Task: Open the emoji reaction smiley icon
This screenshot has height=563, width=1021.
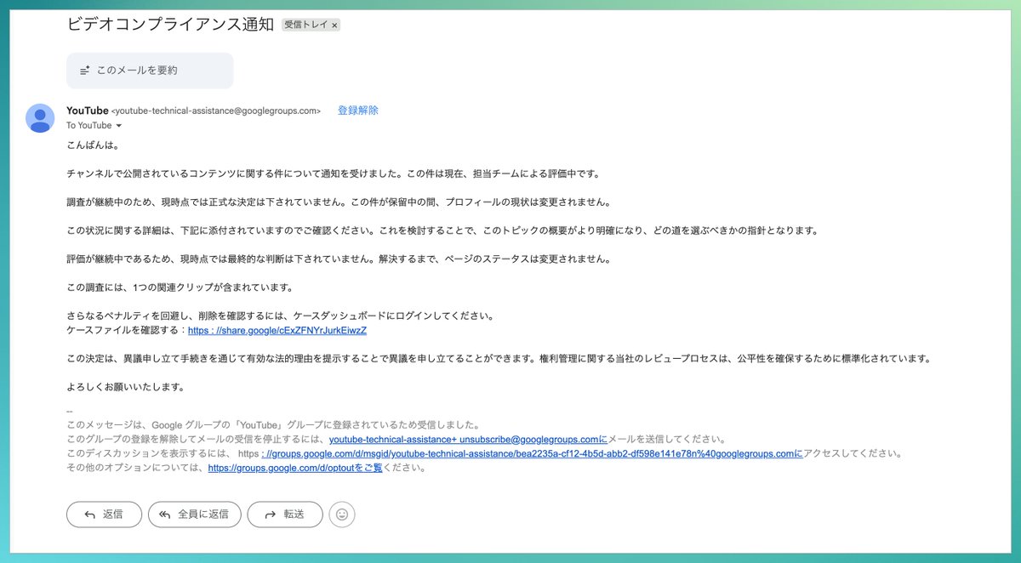Action: point(342,515)
